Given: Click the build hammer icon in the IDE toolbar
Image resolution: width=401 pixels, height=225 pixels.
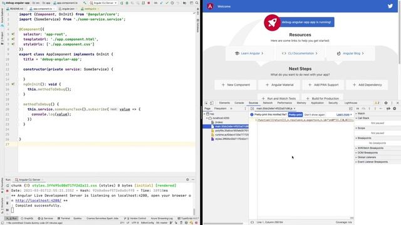Looking at the screenshot, I should click(85, 2).
